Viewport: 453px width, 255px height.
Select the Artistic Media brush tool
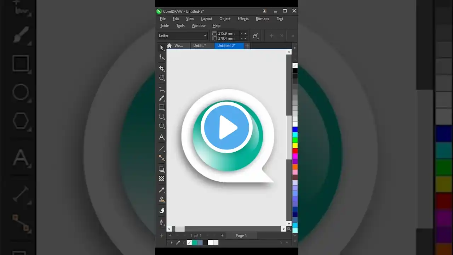pos(162,98)
